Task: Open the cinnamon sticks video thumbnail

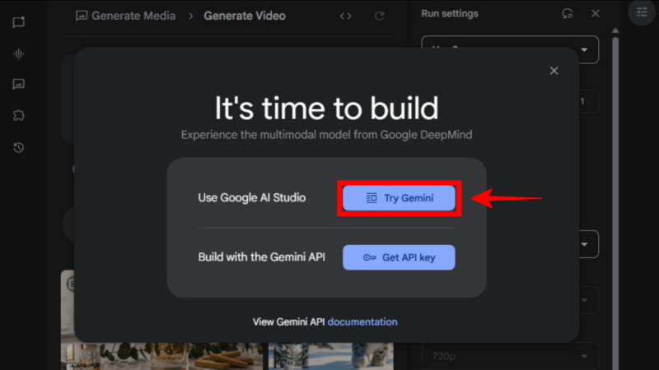Action: point(161,356)
